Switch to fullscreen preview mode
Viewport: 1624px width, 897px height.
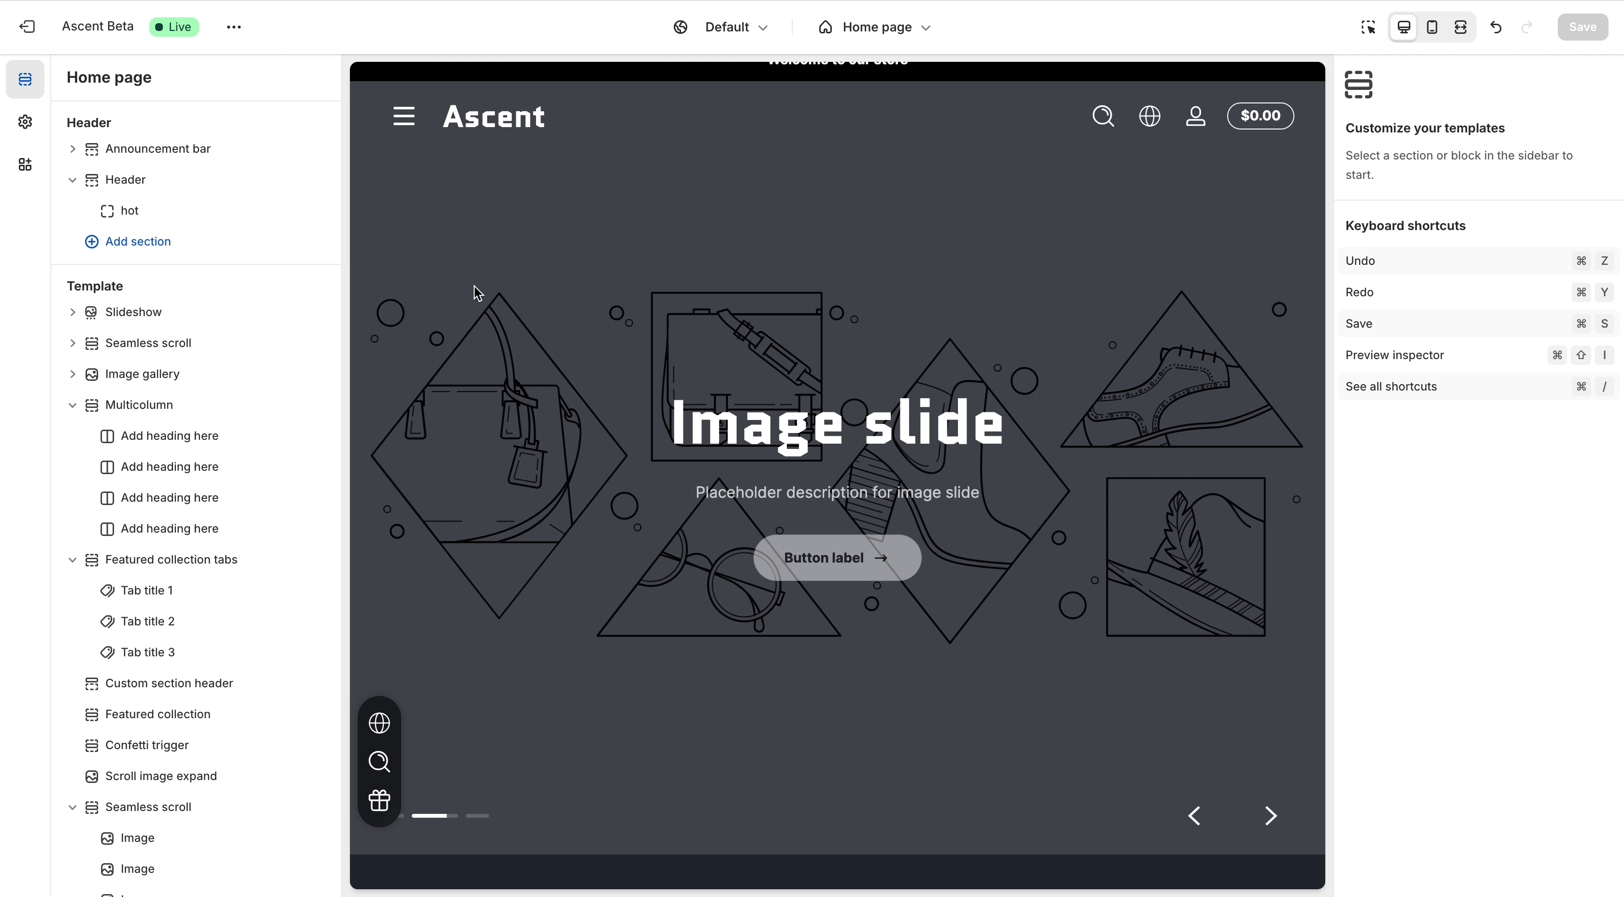tap(1460, 27)
